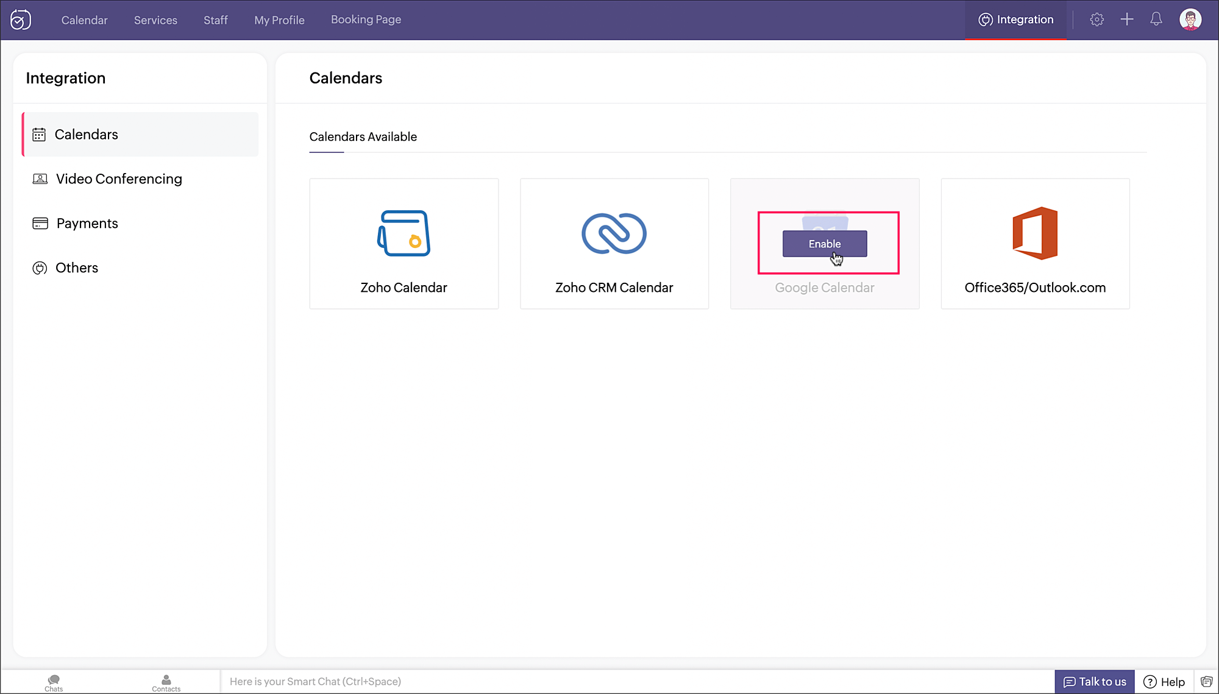Click the Zoho CRM Calendar label
Image resolution: width=1219 pixels, height=694 pixels.
[614, 288]
